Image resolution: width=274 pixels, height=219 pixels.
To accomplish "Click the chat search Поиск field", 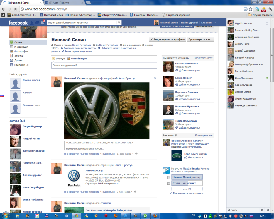I will tap(243, 210).
